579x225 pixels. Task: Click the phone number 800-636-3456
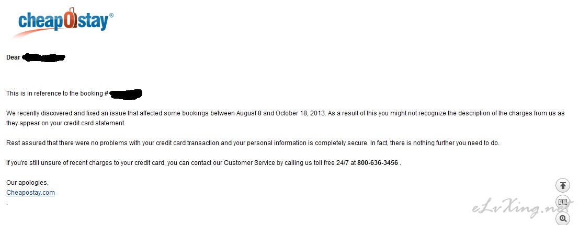point(378,163)
